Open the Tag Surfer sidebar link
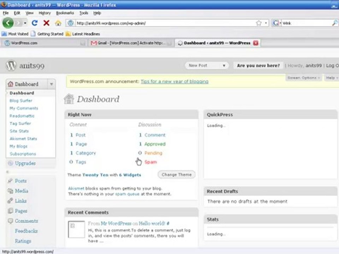This screenshot has height=254, width=339. pos(20,123)
